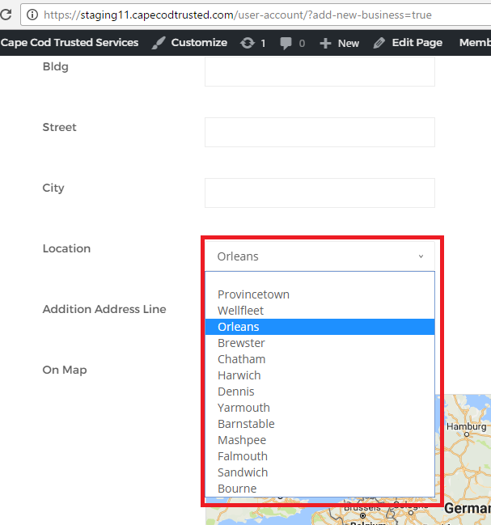Choose Wellfleet in the location list
Image resolution: width=491 pixels, height=525 pixels.
click(x=240, y=311)
